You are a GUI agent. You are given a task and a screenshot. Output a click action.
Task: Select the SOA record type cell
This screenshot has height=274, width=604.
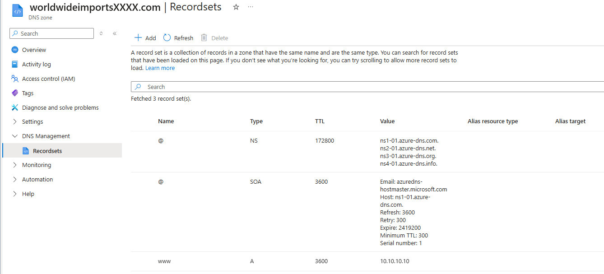pos(256,182)
